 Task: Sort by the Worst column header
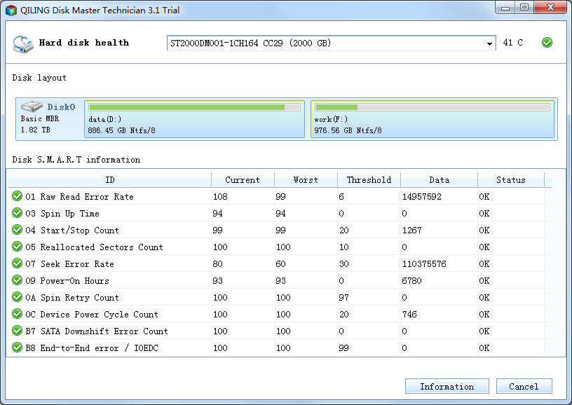point(306,180)
